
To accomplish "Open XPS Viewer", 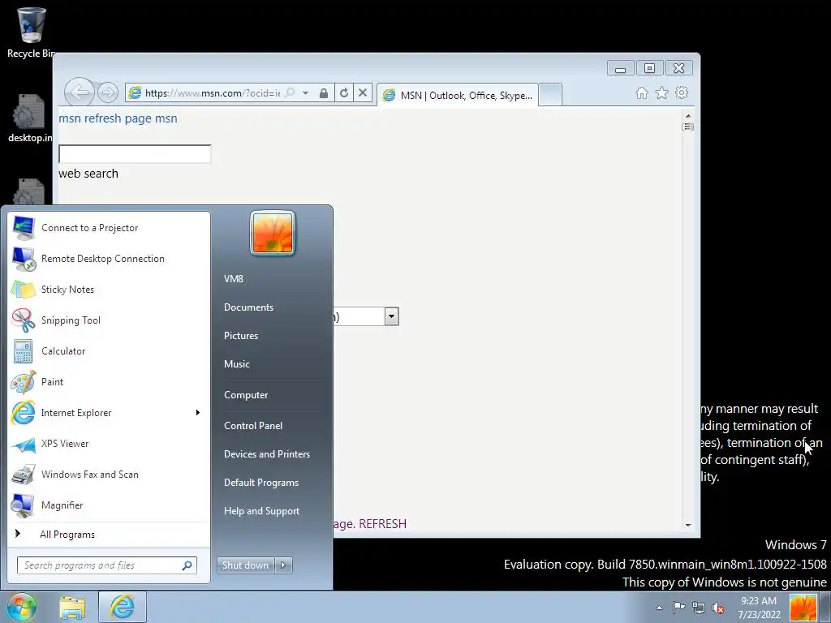I will (109, 444).
